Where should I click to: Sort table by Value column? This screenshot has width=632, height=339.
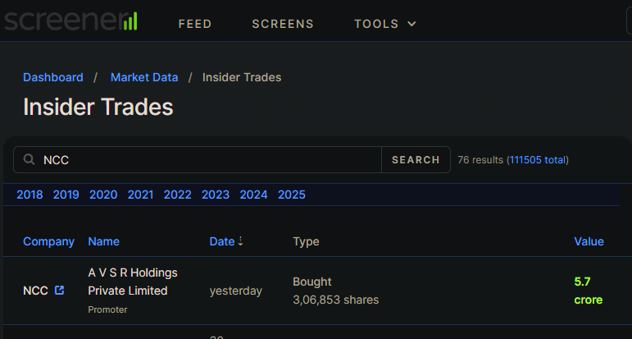589,241
